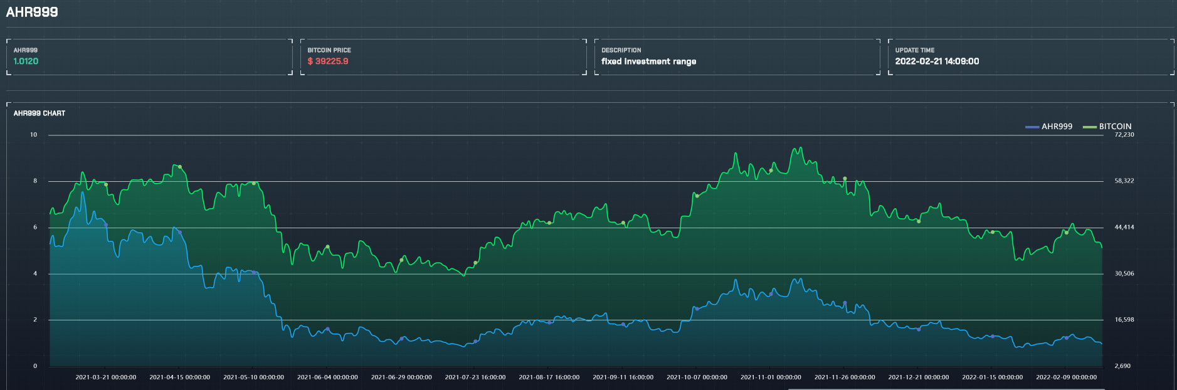Click the AHR999 page title
The height and width of the screenshot is (390, 1177).
(32, 12)
